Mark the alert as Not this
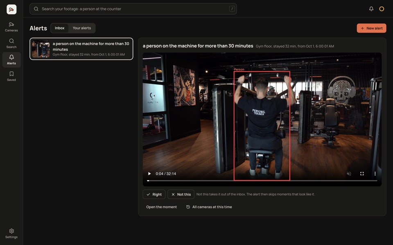393x245 pixels. pos(181,194)
